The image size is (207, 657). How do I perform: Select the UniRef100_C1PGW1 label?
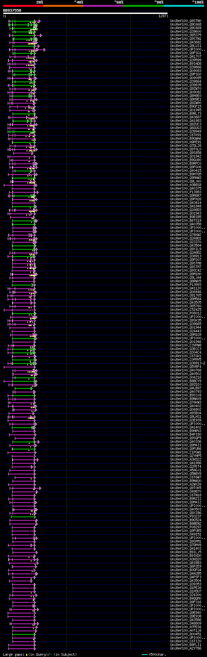click(x=186, y=452)
